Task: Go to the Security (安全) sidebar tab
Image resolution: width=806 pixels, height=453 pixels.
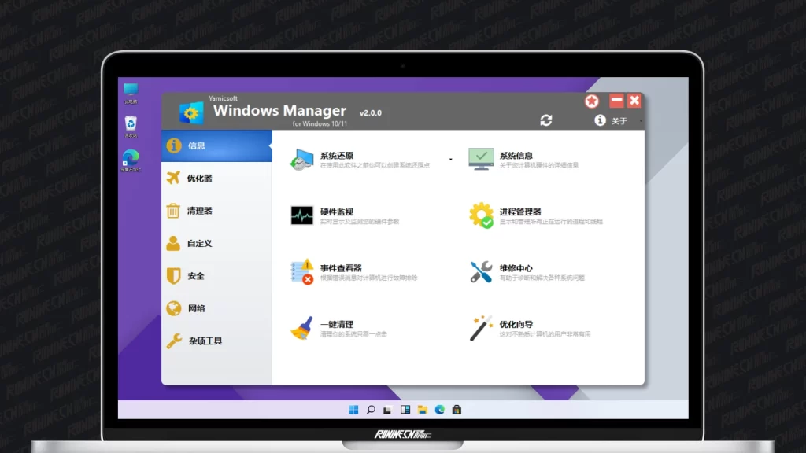Action: [x=197, y=276]
